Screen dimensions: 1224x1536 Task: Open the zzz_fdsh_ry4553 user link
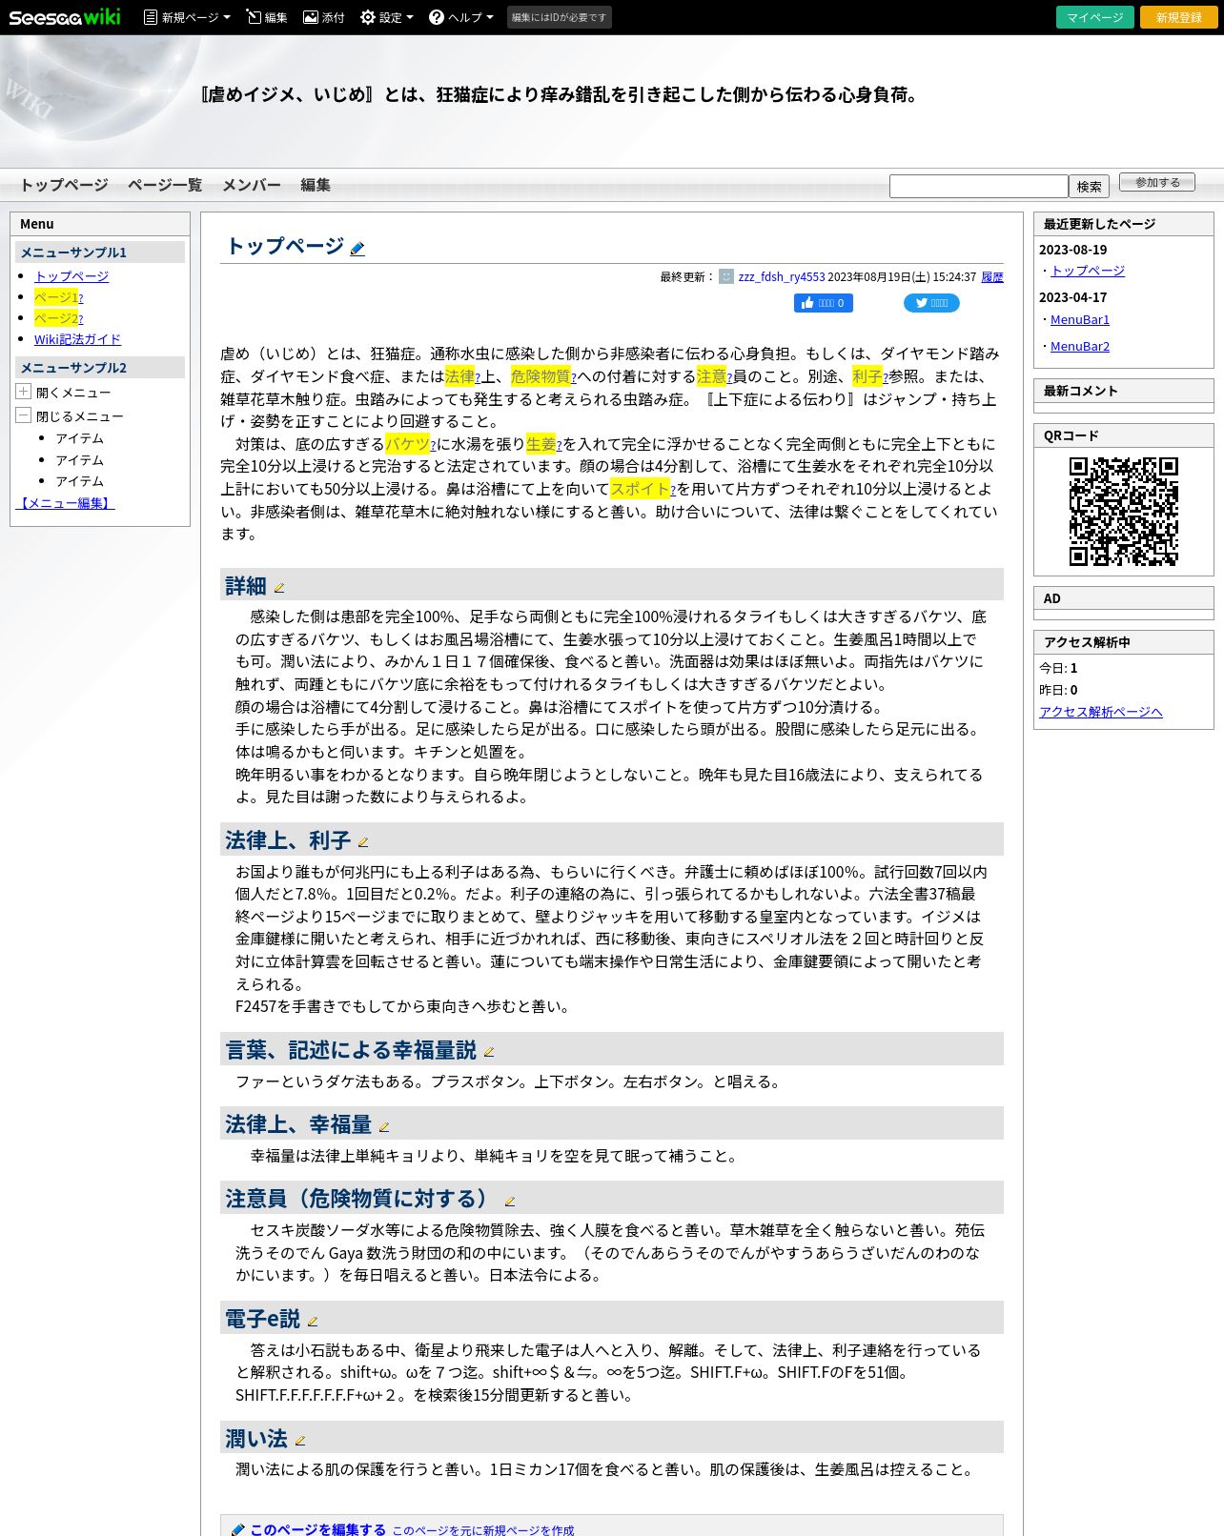click(781, 277)
